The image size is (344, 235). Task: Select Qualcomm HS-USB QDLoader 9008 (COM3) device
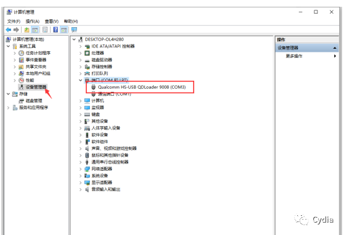142,87
